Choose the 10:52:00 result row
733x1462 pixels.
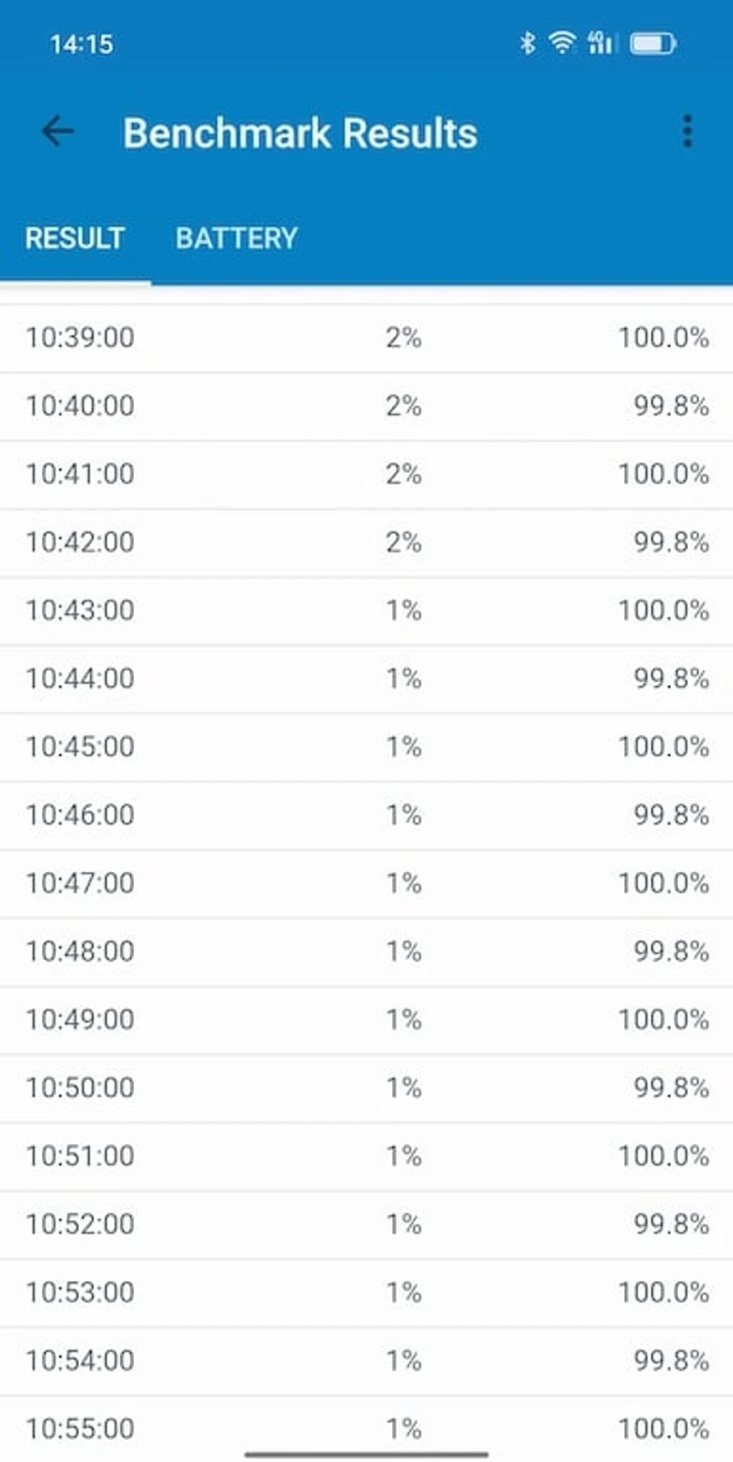point(366,1224)
